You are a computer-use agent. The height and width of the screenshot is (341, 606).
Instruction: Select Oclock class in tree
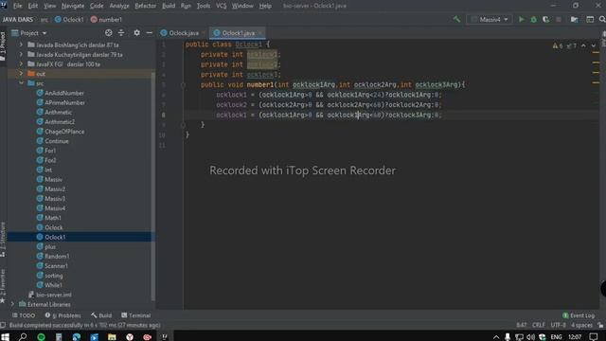pyautogui.click(x=53, y=227)
